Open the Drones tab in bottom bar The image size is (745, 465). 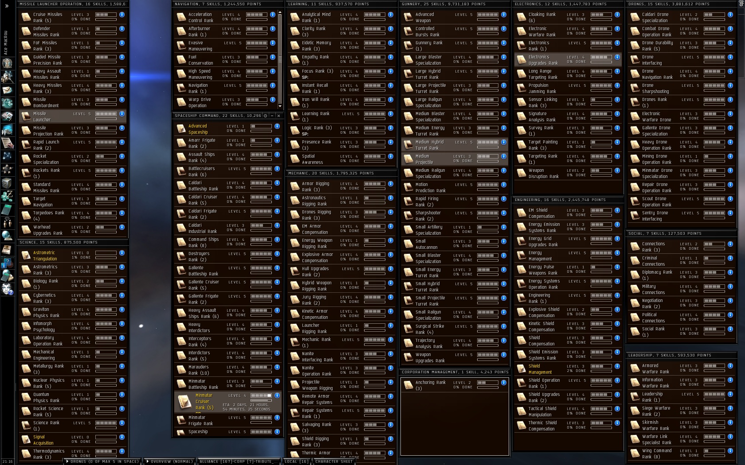point(103,461)
